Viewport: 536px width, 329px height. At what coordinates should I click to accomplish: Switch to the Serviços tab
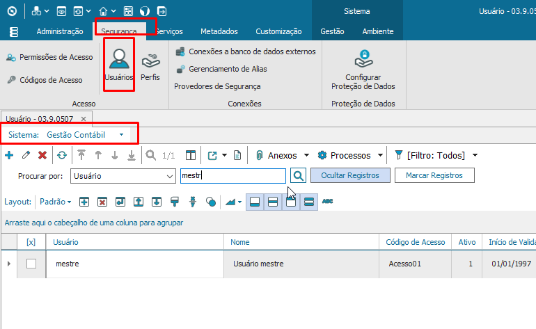[x=170, y=31]
